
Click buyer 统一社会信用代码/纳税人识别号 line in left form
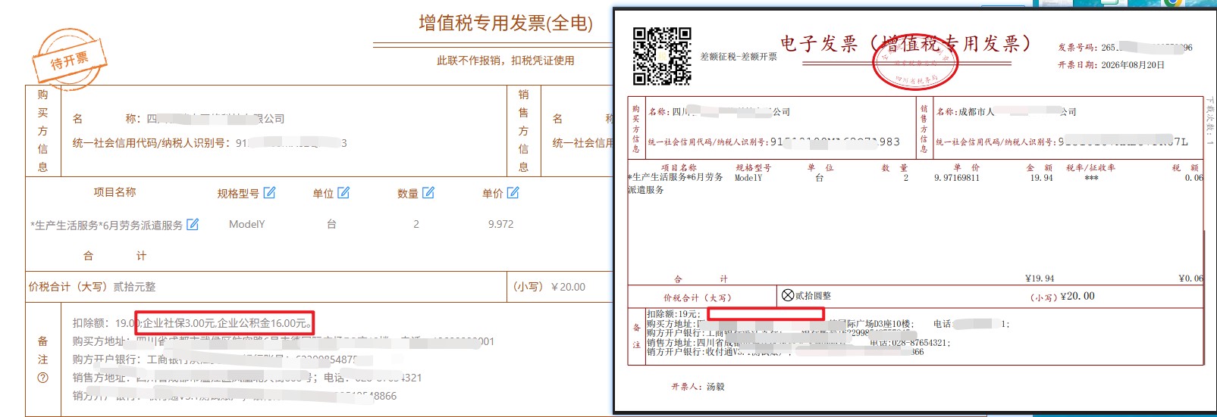[210, 143]
